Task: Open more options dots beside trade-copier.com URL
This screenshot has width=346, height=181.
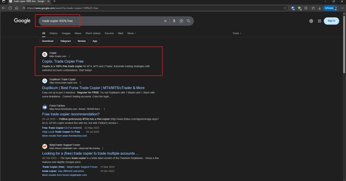Action: [x=80, y=83]
